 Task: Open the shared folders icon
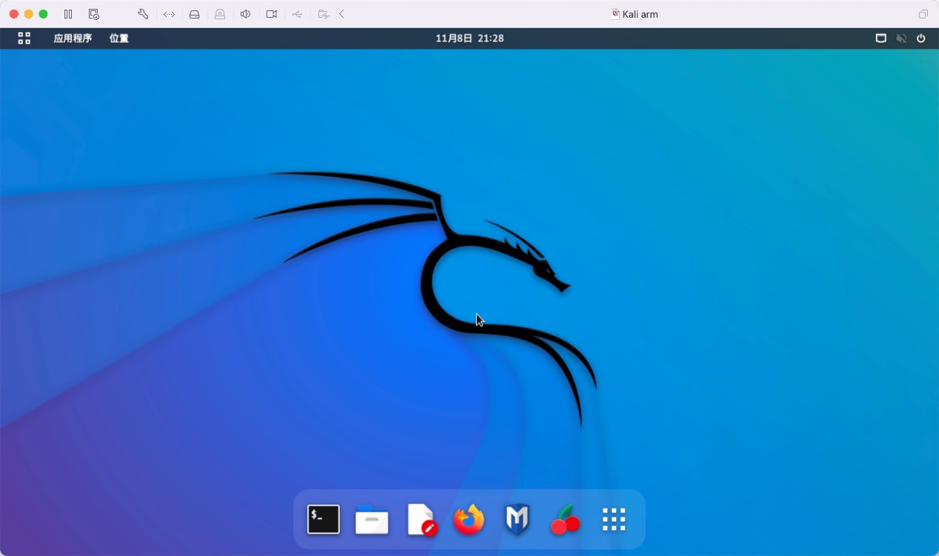(x=323, y=14)
